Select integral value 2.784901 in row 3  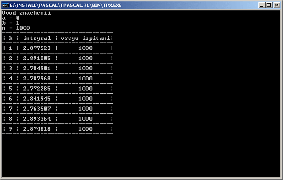[x=37, y=69]
